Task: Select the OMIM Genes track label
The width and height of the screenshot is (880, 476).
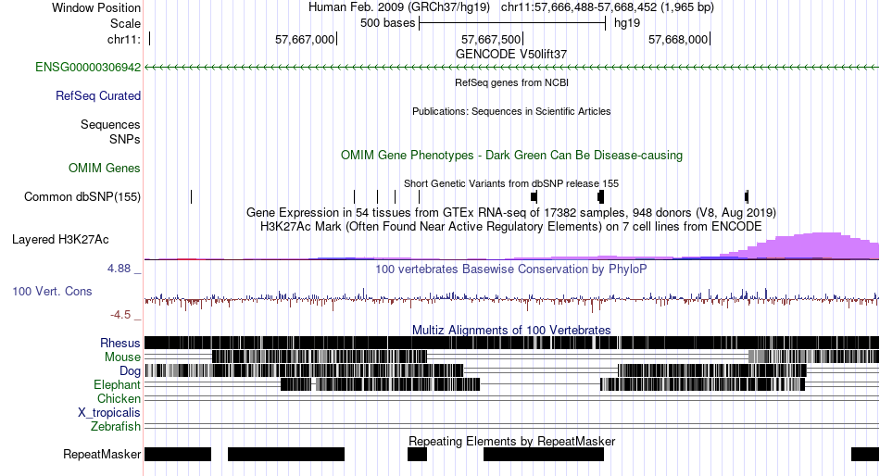Action: [x=105, y=169]
